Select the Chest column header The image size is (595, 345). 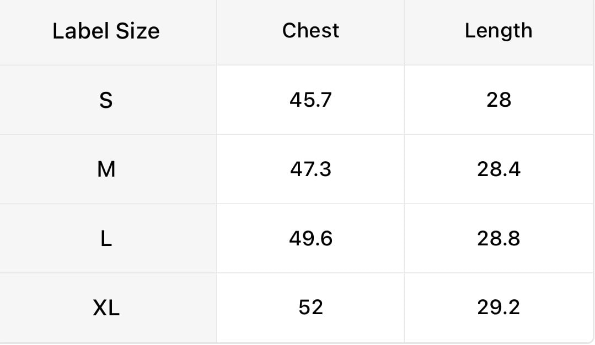pos(310,30)
